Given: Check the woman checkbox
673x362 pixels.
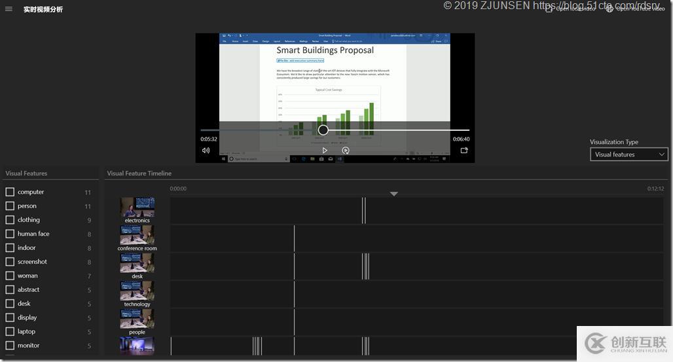Looking at the screenshot, I should click(x=10, y=276).
